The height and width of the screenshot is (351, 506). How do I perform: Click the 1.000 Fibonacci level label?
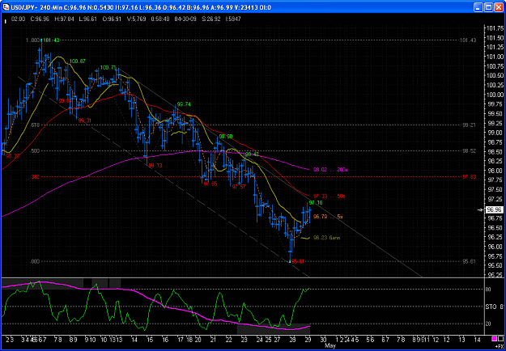coord(33,40)
